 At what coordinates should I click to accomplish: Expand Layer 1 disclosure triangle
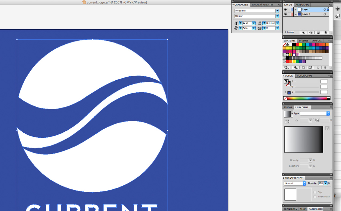(x=295, y=10)
